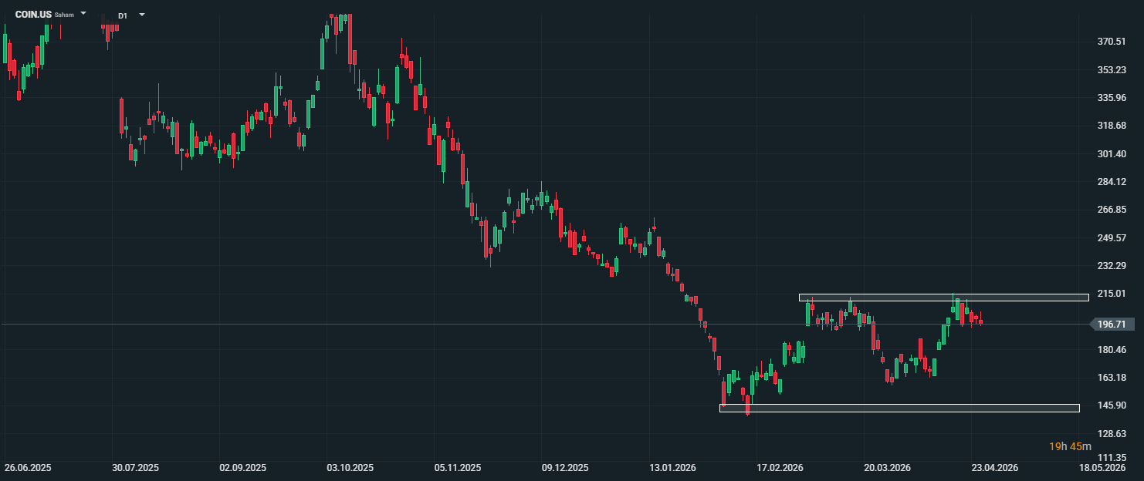
Task: Click the 13.01.2026 date on time axis
Action: [672, 468]
